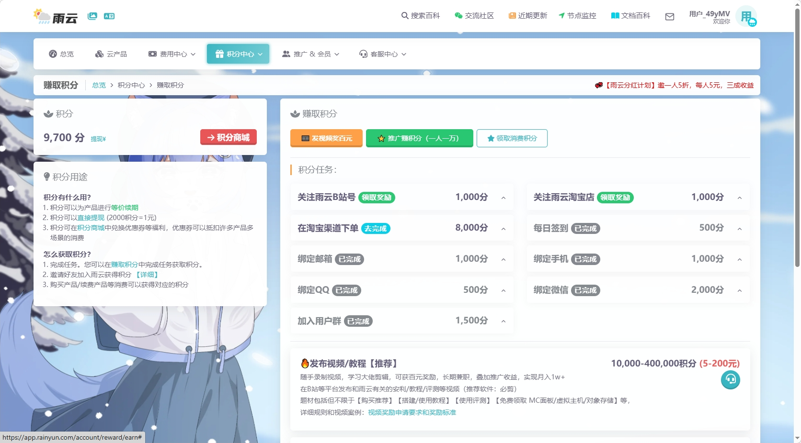The width and height of the screenshot is (801, 443).
Task: Click the 提现¥ withdraw link
Action: point(98,139)
